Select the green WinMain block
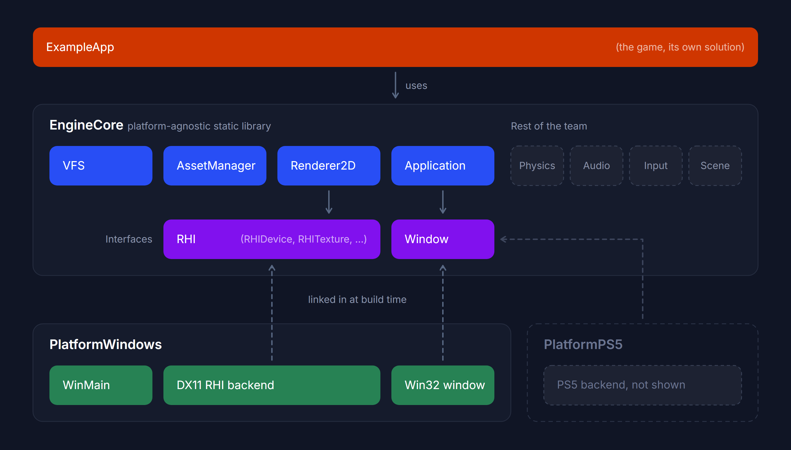 101,385
